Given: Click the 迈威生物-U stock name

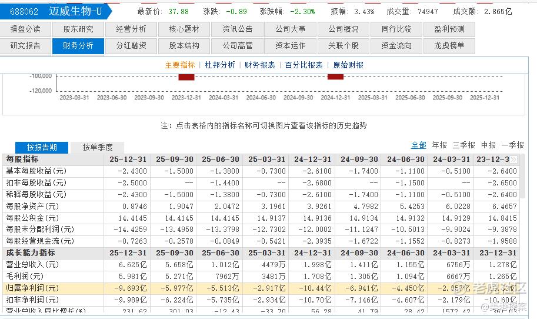Looking at the screenshot, I should [75, 11].
